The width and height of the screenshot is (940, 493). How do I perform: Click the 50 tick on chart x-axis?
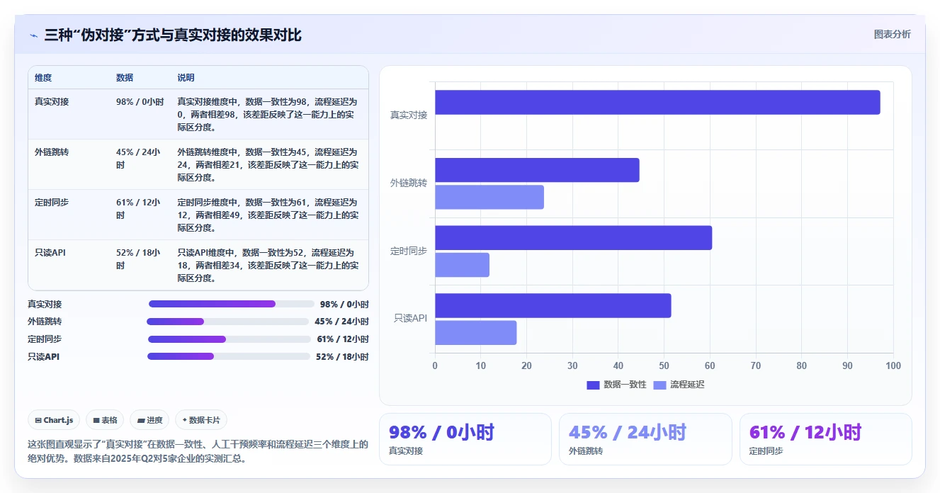[x=664, y=365]
